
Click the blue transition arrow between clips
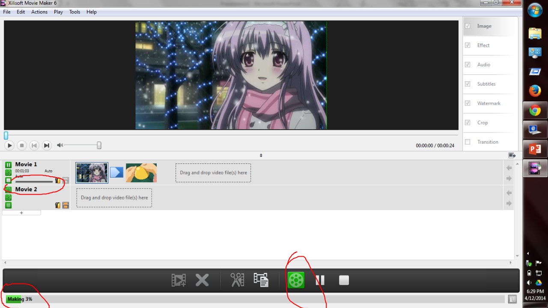click(116, 172)
